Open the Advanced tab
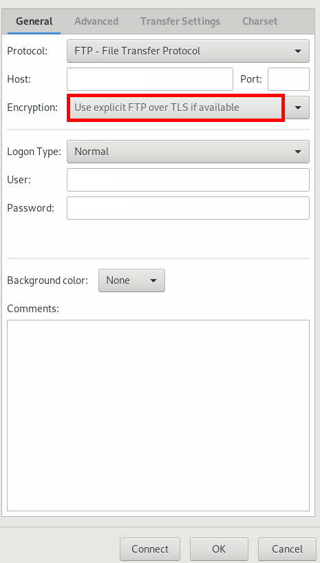The height and width of the screenshot is (563, 320). pyautogui.click(x=96, y=21)
